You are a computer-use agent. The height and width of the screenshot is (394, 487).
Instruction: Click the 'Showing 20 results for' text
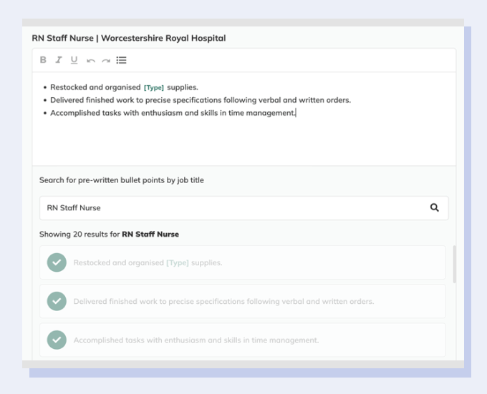pyautogui.click(x=79, y=234)
